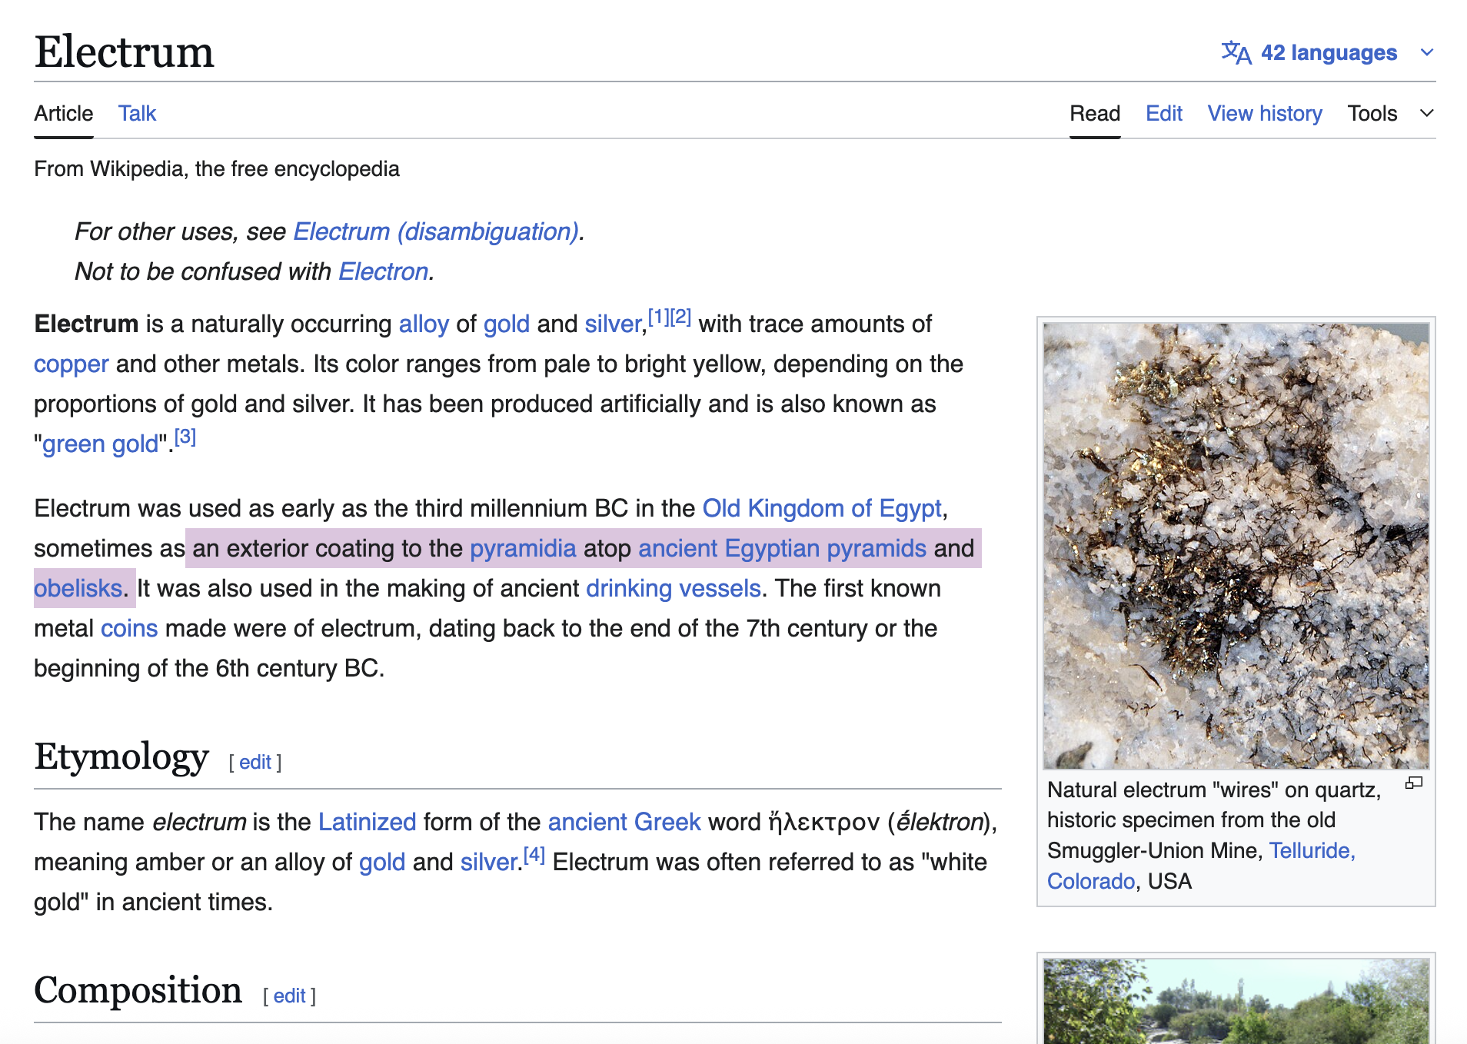The width and height of the screenshot is (1467, 1044).
Task: Open the Tools dropdown menu
Action: coord(1391,114)
